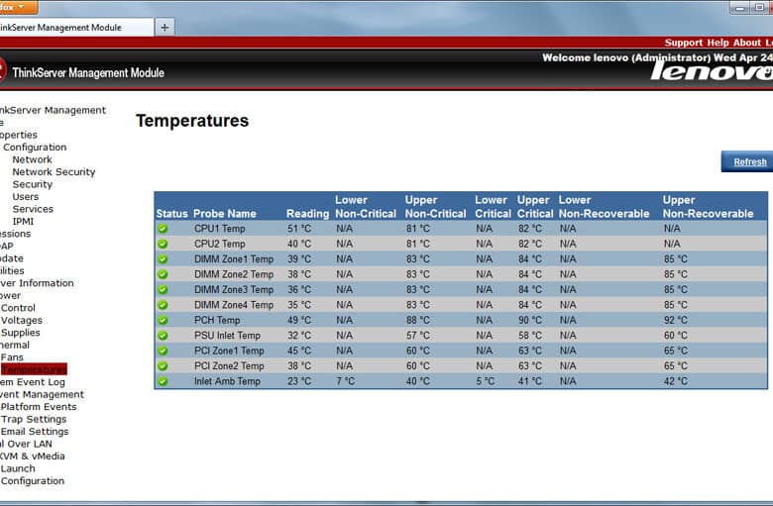Open Event Management in sidebar
773x506 pixels.
tap(42, 395)
